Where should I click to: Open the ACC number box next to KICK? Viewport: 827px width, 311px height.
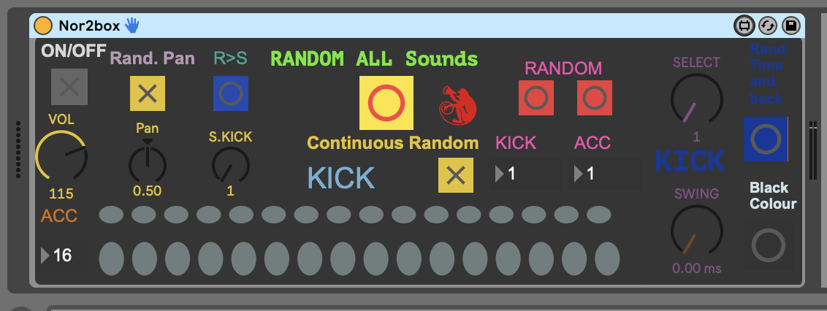point(603,174)
